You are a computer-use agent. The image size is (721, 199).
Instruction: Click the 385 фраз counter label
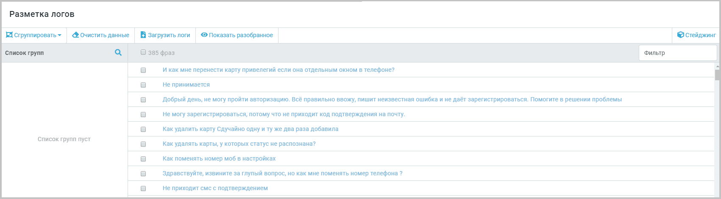coord(161,53)
